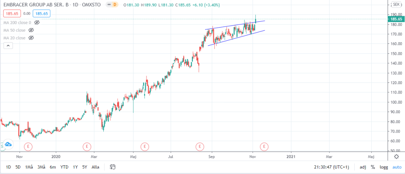Click the partially hidden S marker
The width and height of the screenshot is (405, 174).
click(x=2, y=147)
